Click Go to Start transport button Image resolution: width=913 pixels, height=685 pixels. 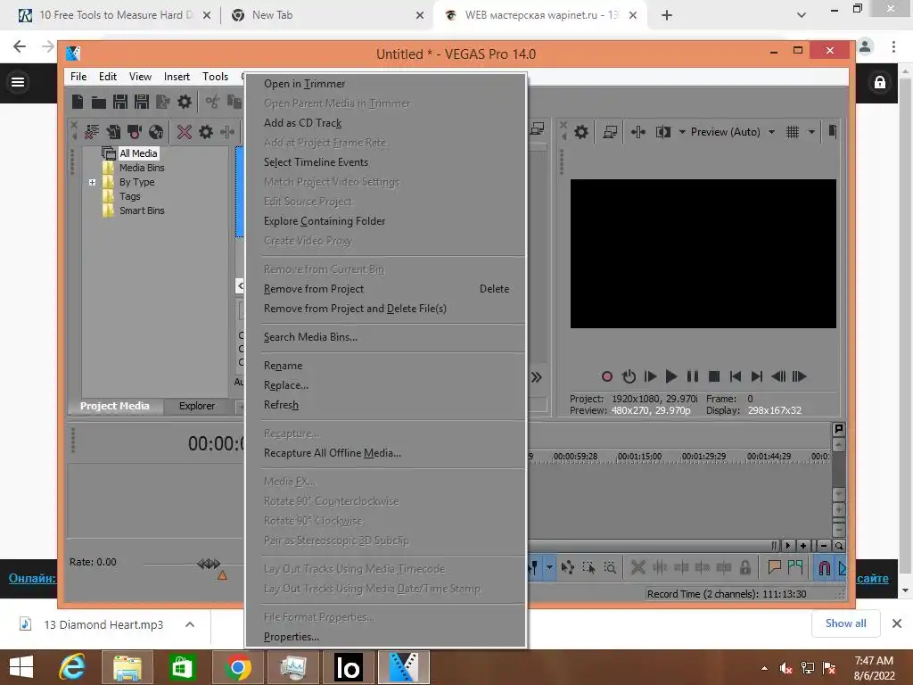736,377
